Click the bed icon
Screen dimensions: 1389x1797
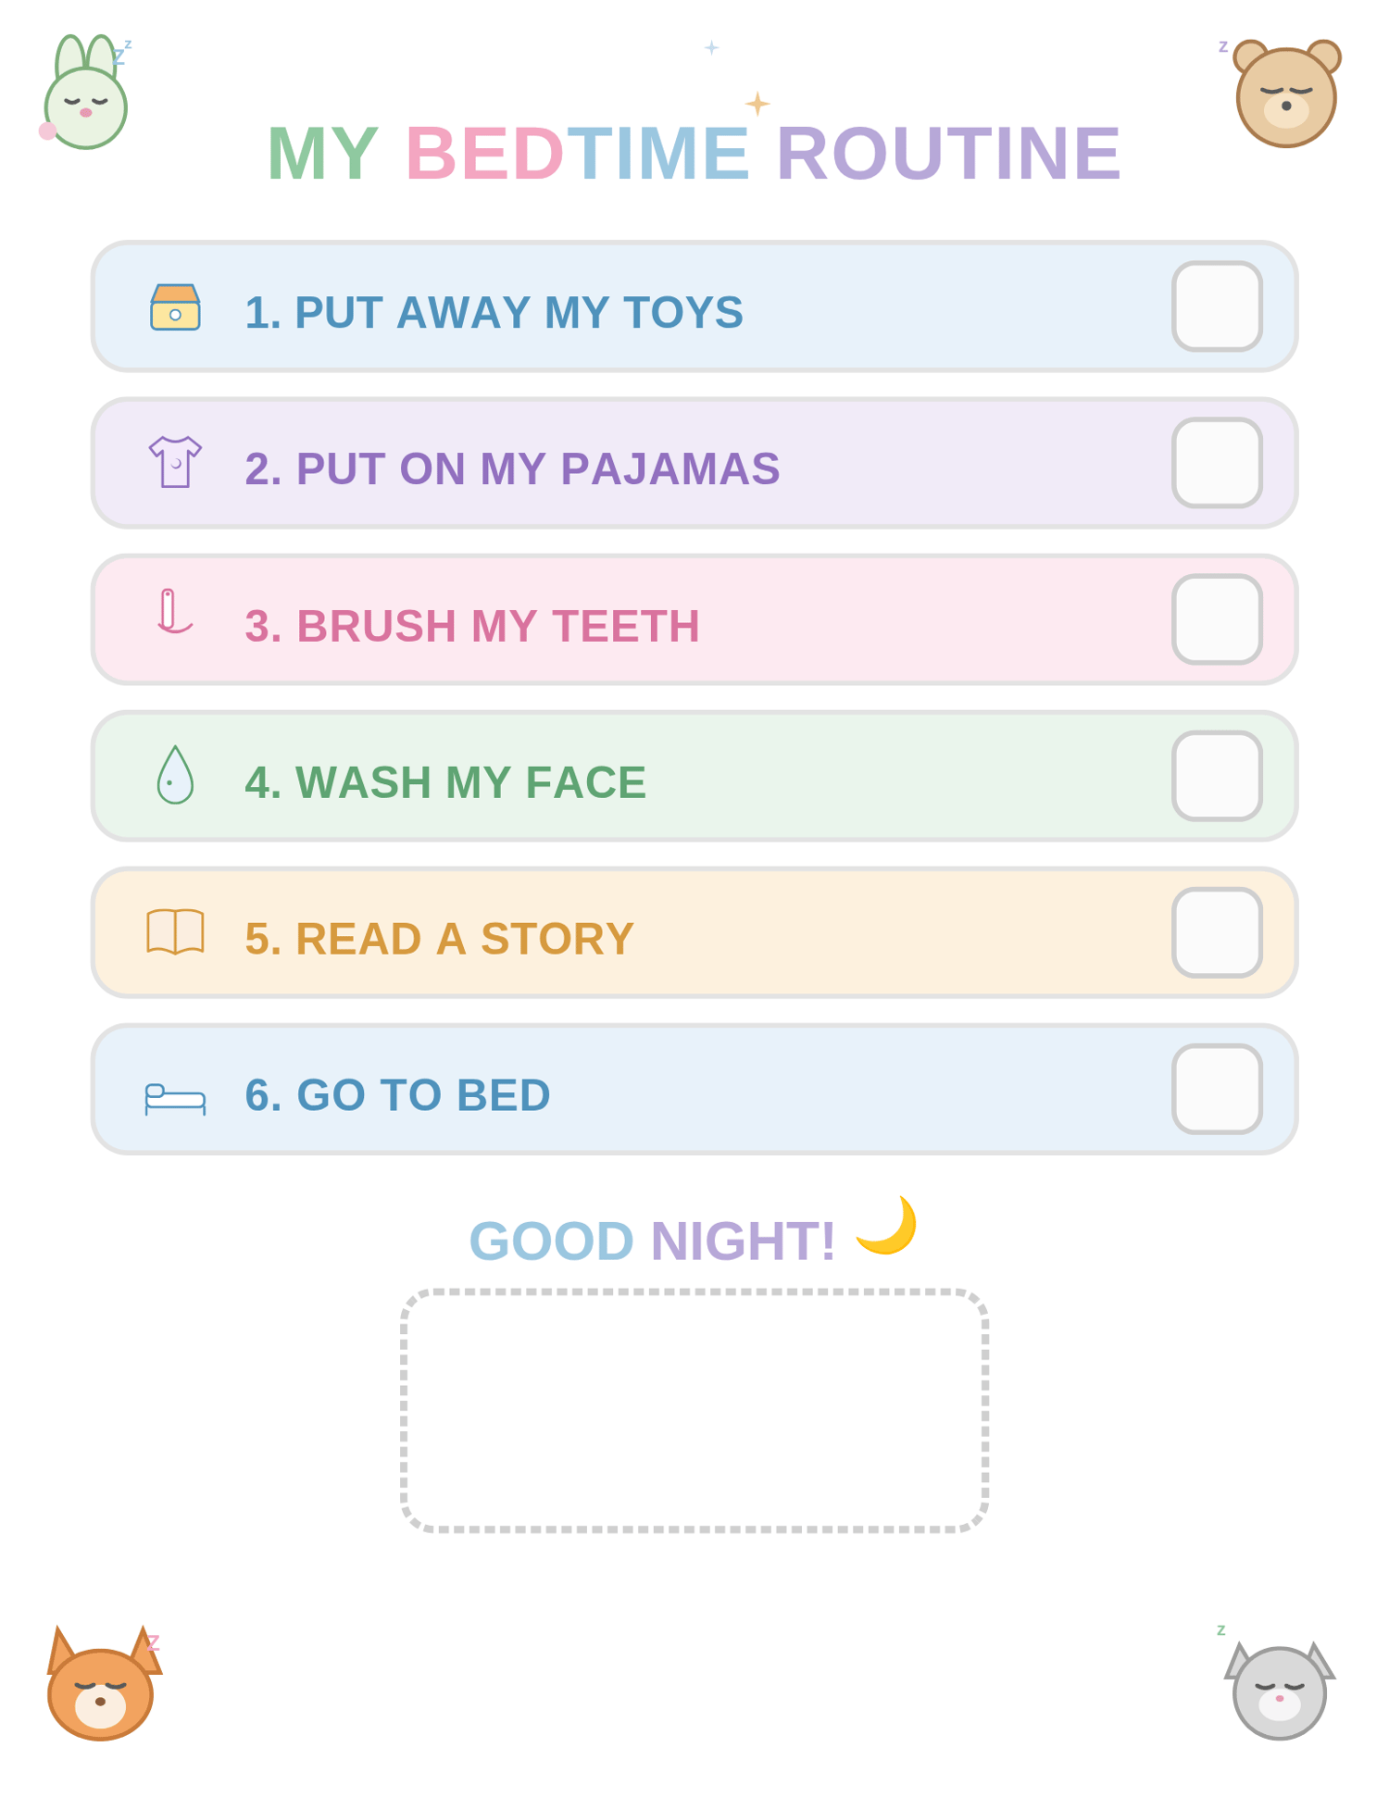coord(175,1099)
